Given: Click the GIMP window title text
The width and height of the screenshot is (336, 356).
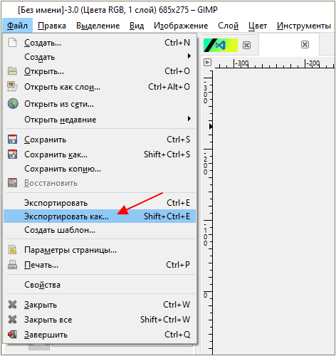Looking at the screenshot, I should pos(117,10).
